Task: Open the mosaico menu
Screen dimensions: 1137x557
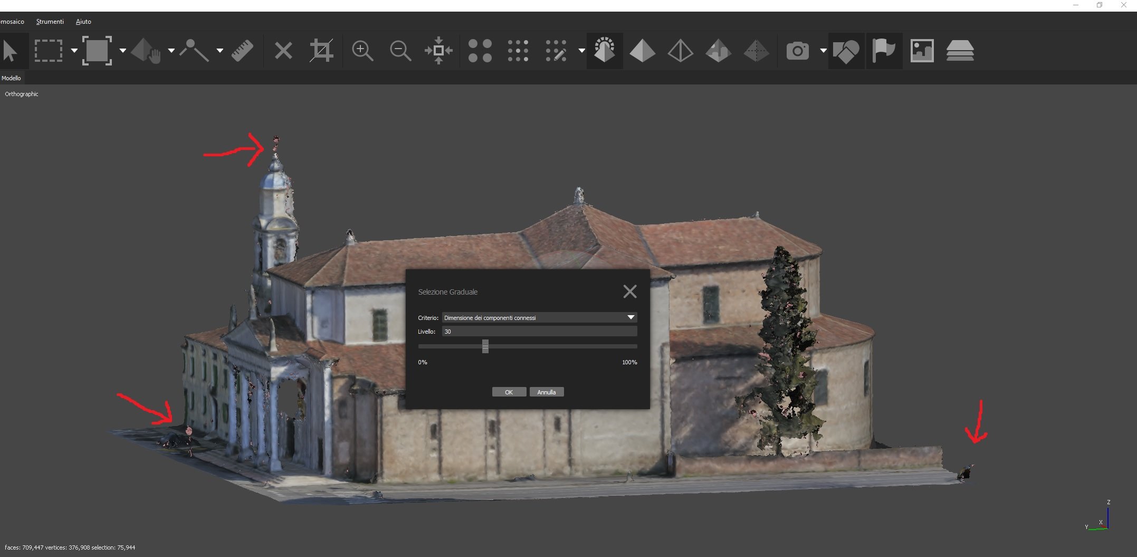Action: click(12, 22)
